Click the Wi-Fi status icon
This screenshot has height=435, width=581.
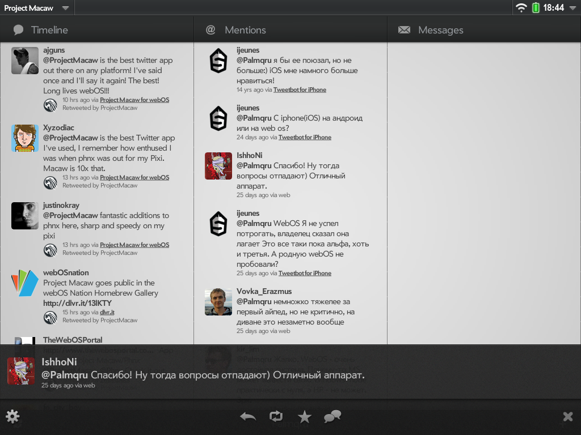[521, 8]
